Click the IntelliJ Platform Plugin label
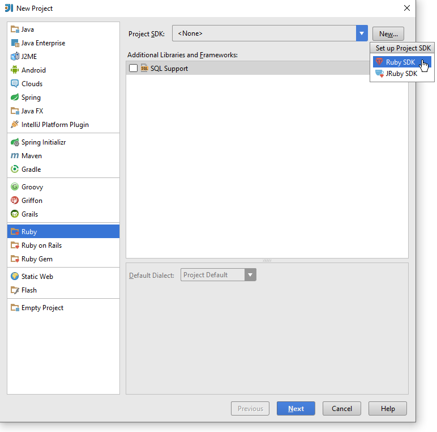 [55, 125]
